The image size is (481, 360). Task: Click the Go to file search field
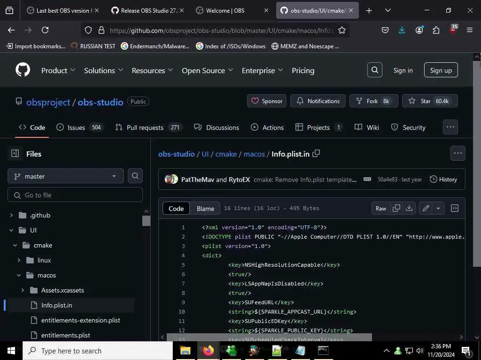point(75,195)
